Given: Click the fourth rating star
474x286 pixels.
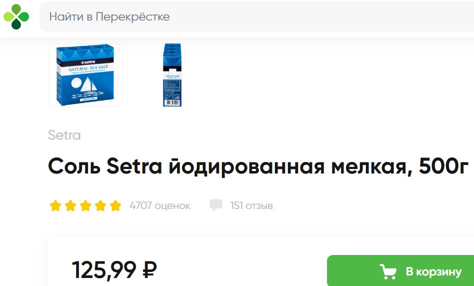Looking at the screenshot, I should click(x=100, y=205).
